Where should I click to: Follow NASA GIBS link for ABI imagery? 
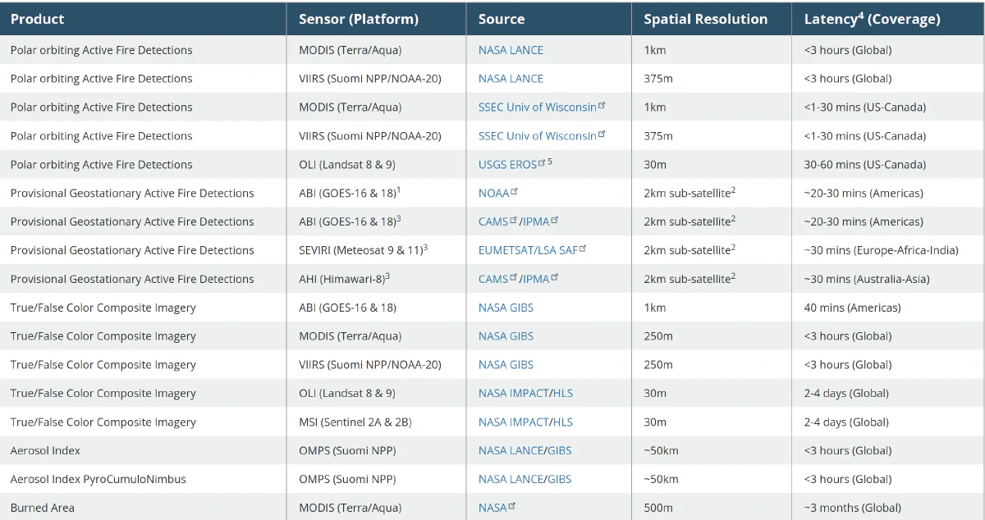tap(506, 308)
